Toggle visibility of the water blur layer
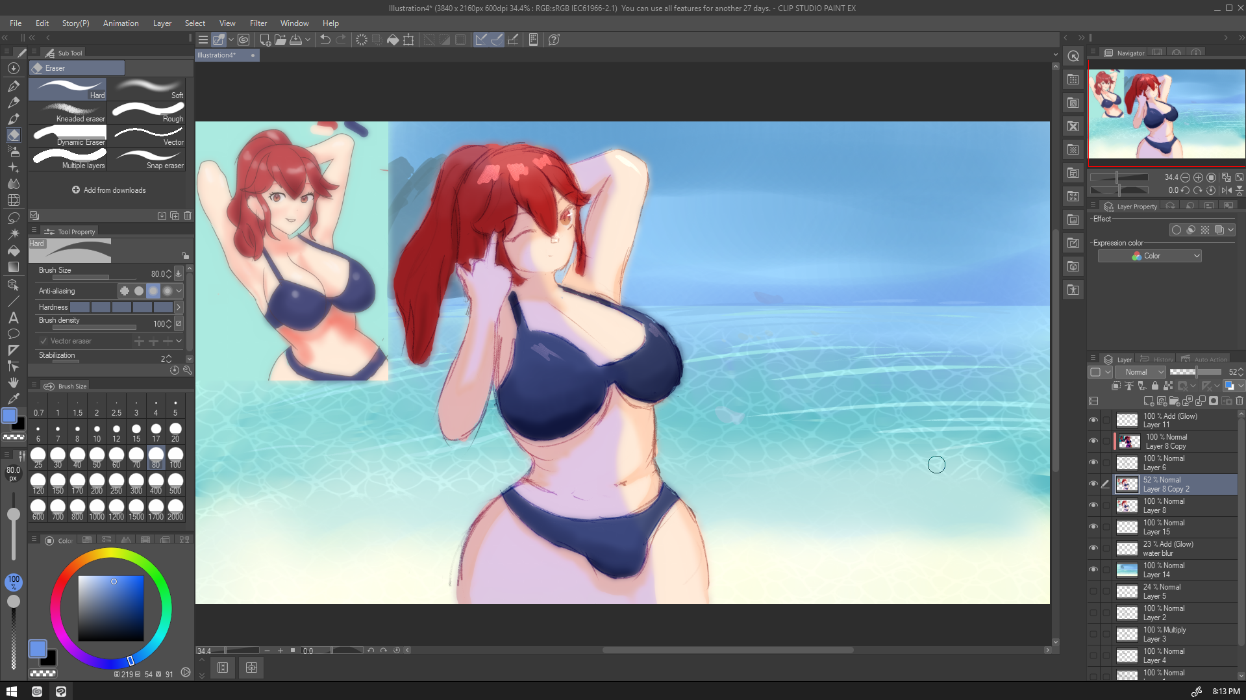This screenshot has width=1246, height=700. (x=1093, y=549)
